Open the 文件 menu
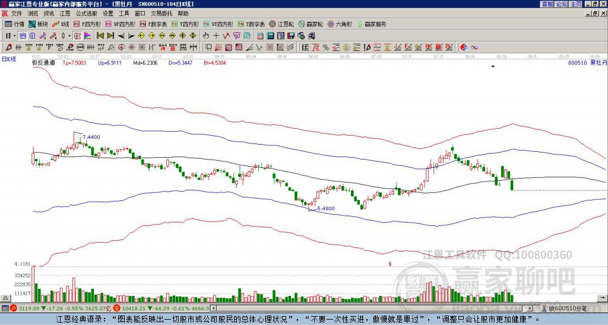The width and height of the screenshot is (608, 325). coord(17,14)
